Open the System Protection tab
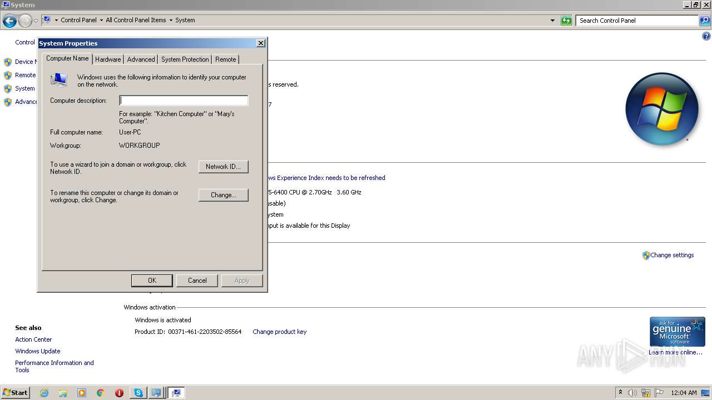 tap(185, 59)
